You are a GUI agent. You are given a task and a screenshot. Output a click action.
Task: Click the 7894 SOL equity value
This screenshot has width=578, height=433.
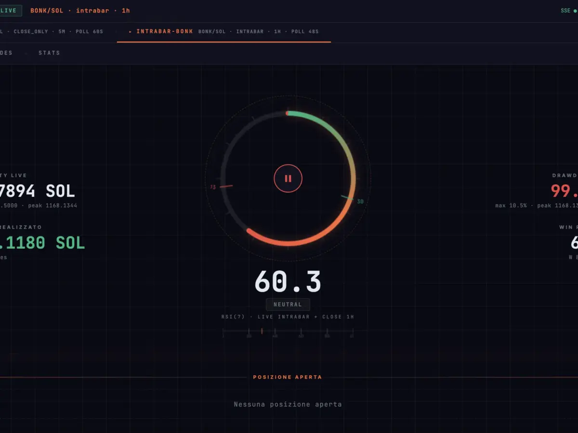38,191
